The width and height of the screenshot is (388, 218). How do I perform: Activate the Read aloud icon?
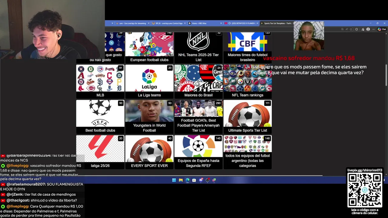pos(347,29)
